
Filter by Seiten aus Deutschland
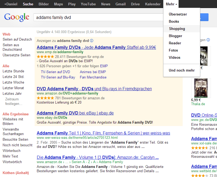12,47
